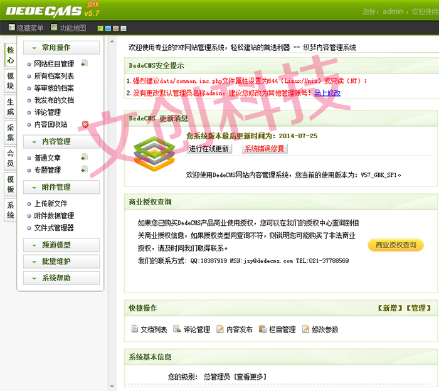Click the bullet icon beside 上传新文件
The height and width of the screenshot is (391, 439).
click(x=29, y=204)
